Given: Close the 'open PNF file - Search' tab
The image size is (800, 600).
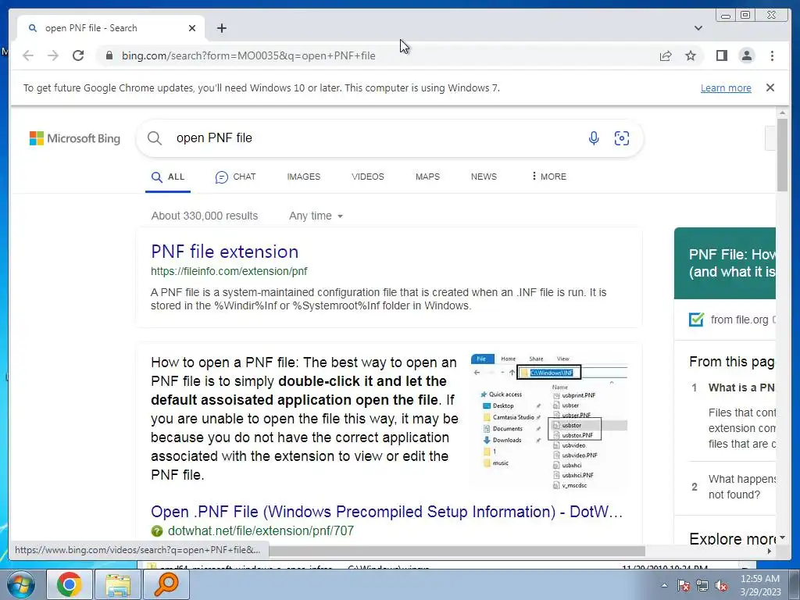Looking at the screenshot, I should coord(192,28).
